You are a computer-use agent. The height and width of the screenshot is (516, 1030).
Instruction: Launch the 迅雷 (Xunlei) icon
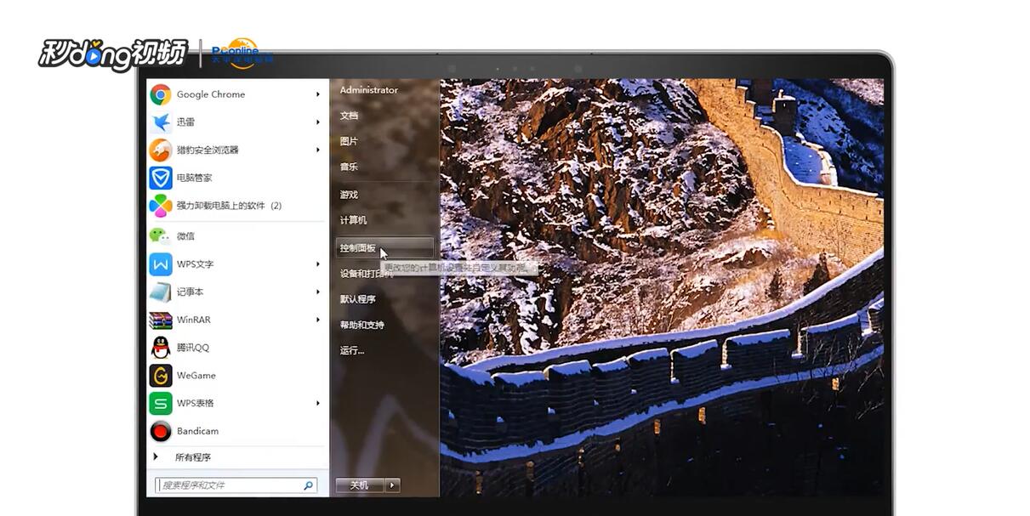pos(161,122)
